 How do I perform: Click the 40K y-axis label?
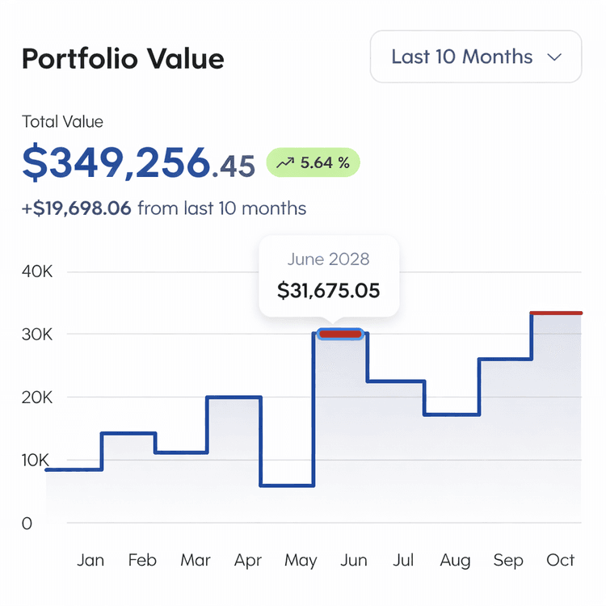click(37, 271)
